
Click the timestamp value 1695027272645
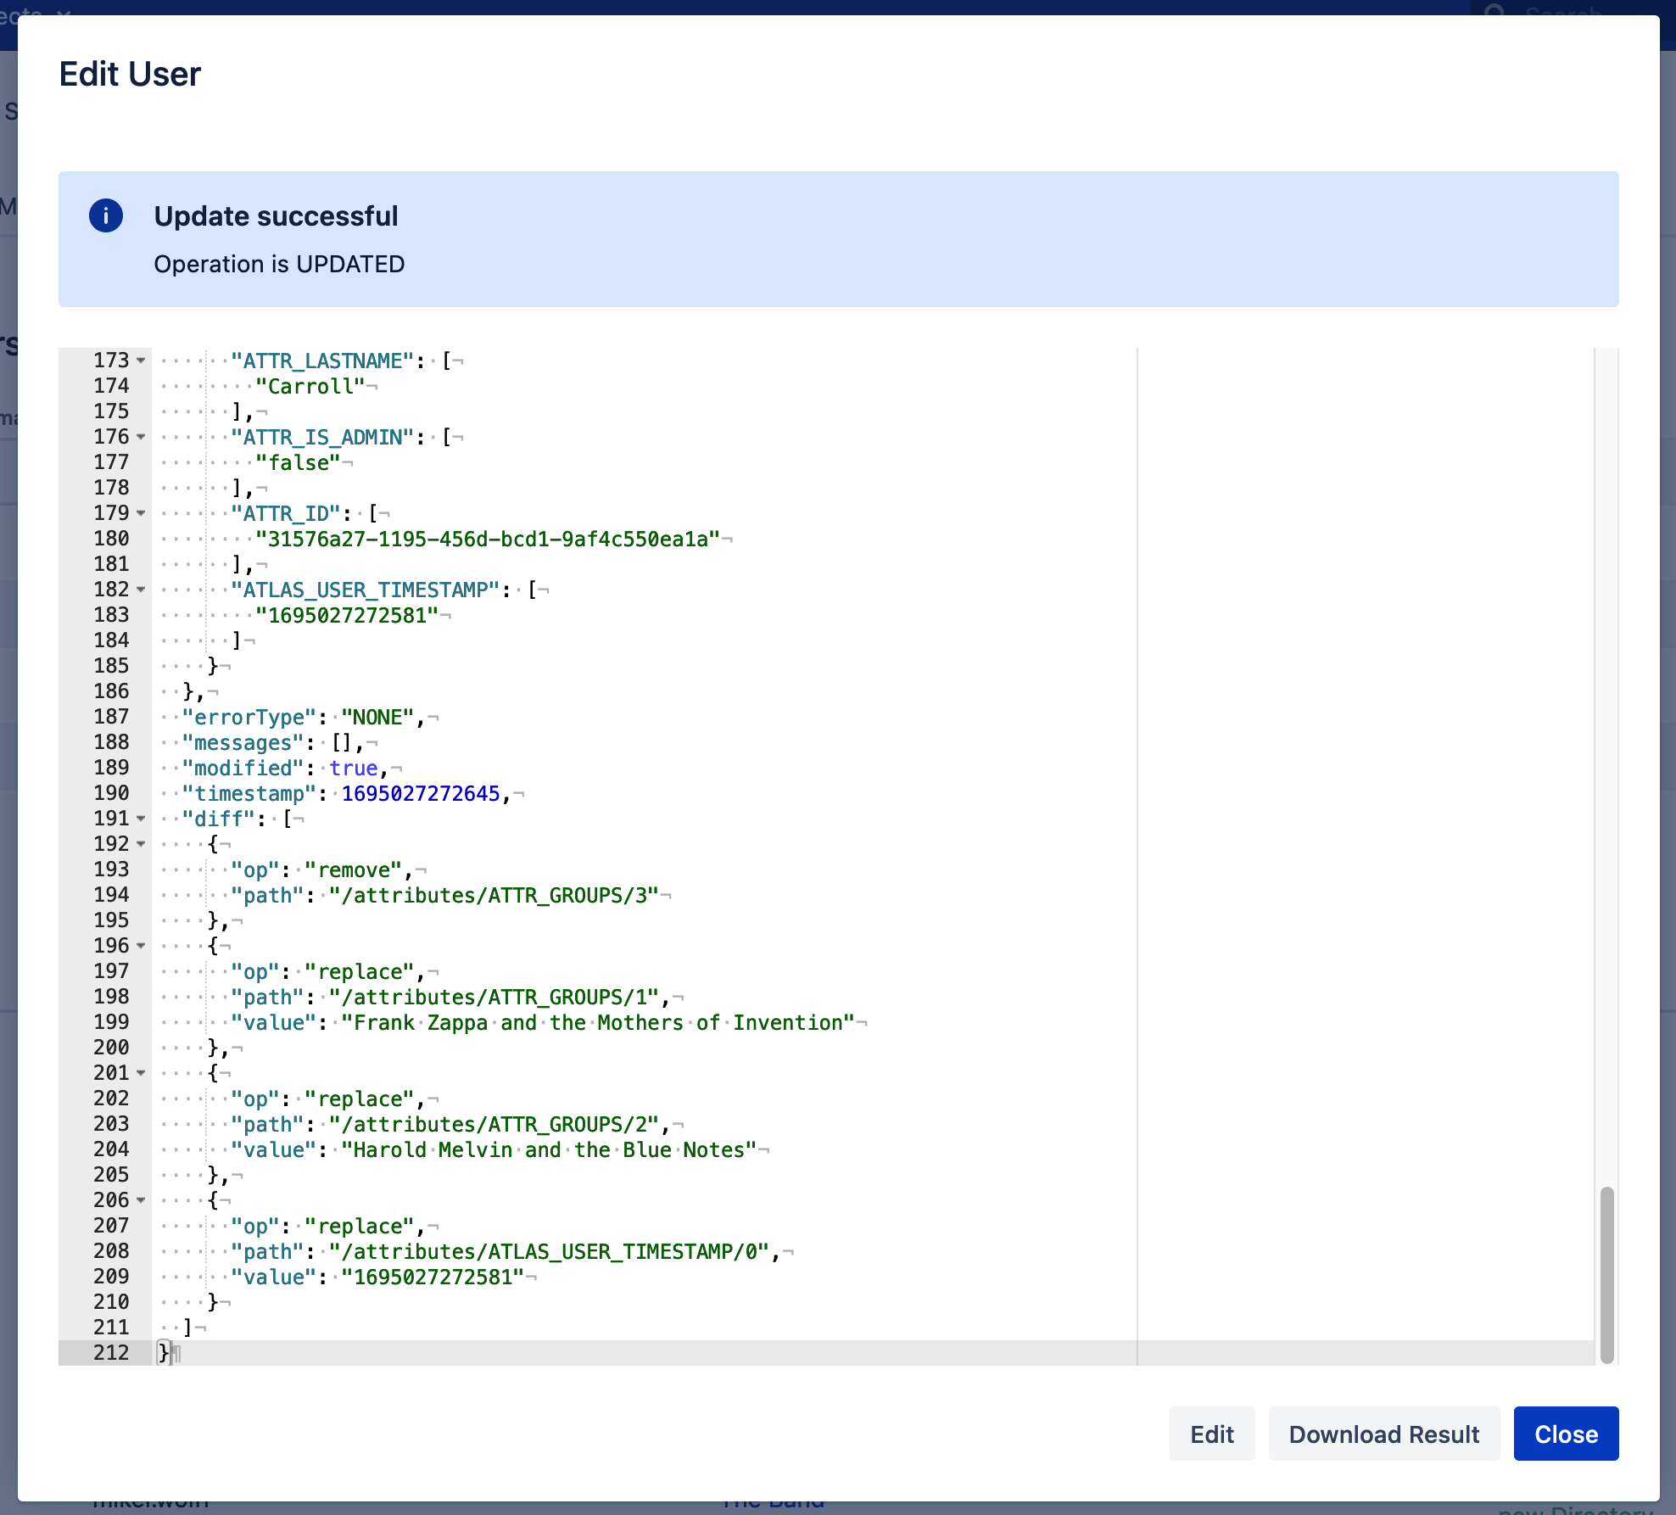pyautogui.click(x=421, y=794)
